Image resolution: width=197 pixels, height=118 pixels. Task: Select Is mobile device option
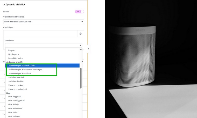pos(43,58)
